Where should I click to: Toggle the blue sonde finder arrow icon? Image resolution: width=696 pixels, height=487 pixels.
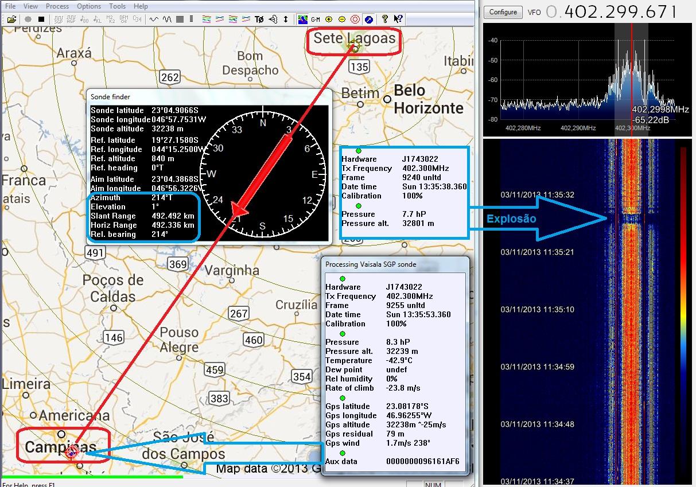[368, 20]
